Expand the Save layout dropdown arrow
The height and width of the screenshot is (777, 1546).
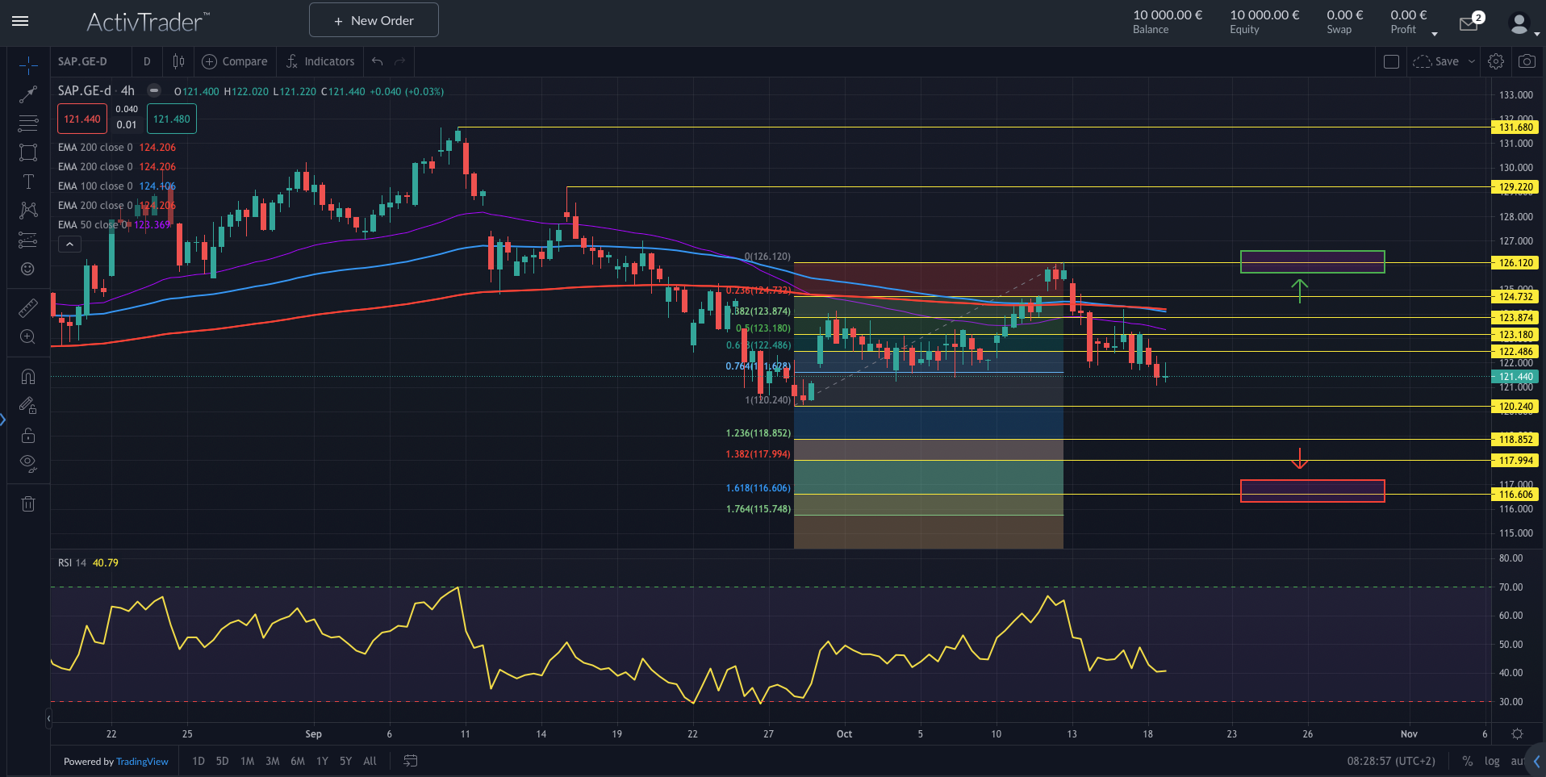click(1472, 61)
